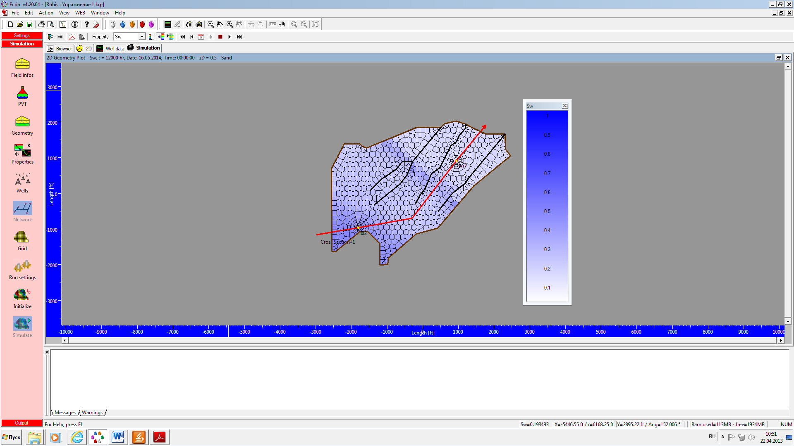
Task: Print using the printer icon
Action: [x=41, y=24]
